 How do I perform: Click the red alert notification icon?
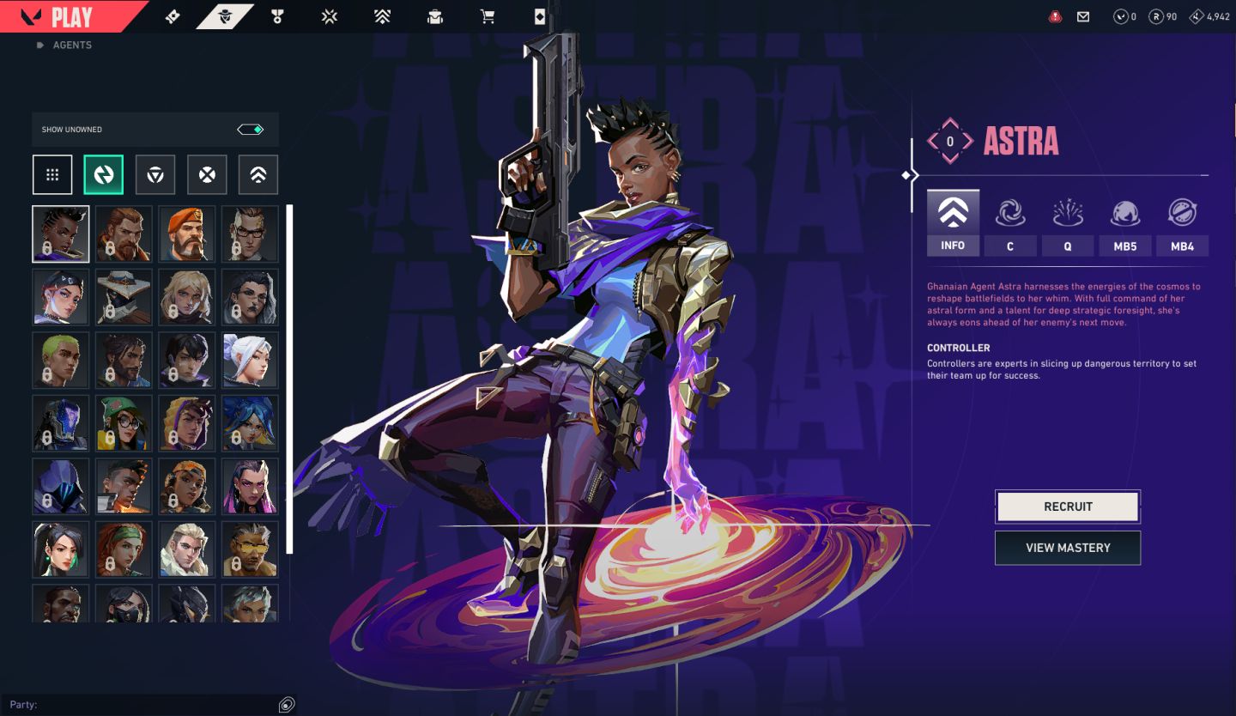click(x=1056, y=16)
